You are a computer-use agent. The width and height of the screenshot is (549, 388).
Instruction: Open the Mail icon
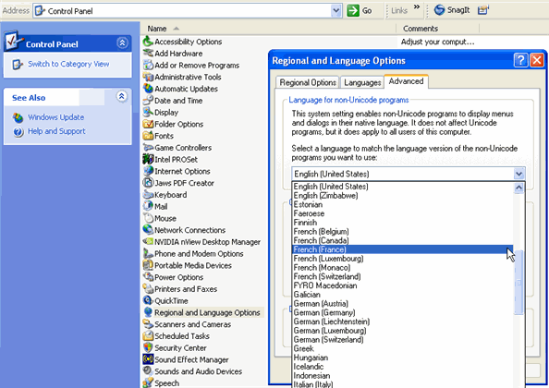148,206
